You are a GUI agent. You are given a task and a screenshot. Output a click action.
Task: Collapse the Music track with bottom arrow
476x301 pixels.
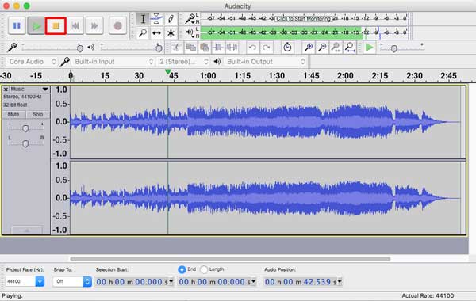tap(27, 231)
